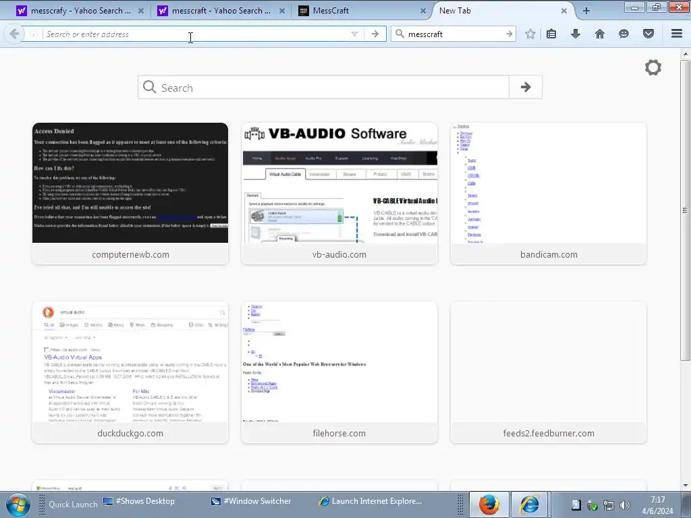Show bookmarks list icon
Image resolution: width=691 pixels, height=518 pixels.
pos(551,34)
